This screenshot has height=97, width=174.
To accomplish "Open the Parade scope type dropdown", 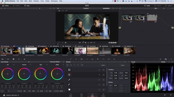I will coord(164,62).
